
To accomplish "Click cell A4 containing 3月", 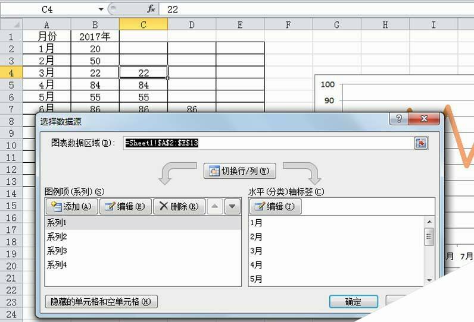I will tap(46, 72).
